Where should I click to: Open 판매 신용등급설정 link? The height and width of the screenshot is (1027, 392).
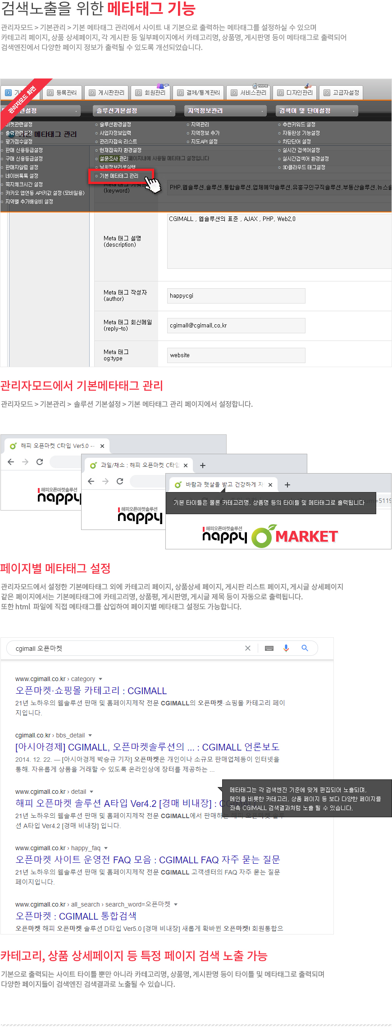coord(24,150)
